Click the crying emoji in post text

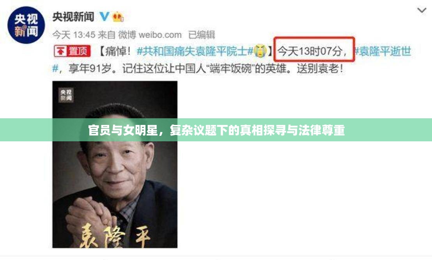[260, 51]
